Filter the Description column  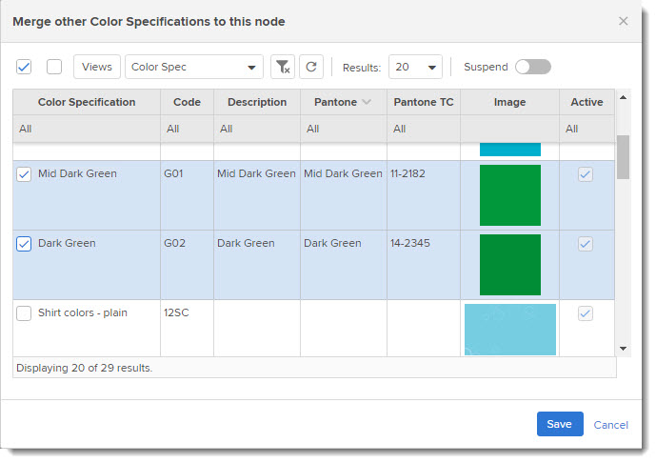257,129
